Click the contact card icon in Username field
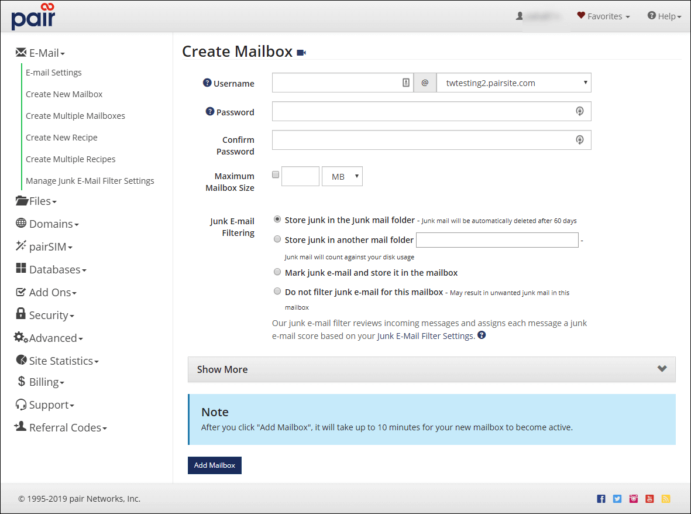The image size is (691, 514). pos(406,83)
